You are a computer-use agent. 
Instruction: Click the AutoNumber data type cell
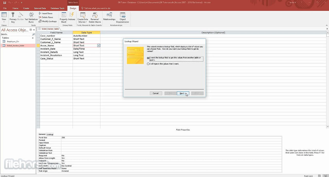tap(86, 36)
